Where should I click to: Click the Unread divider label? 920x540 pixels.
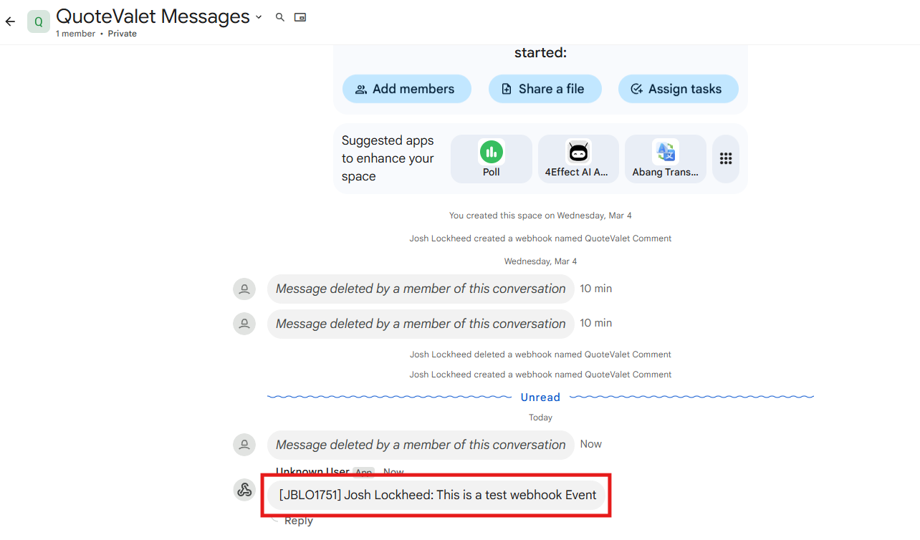540,397
